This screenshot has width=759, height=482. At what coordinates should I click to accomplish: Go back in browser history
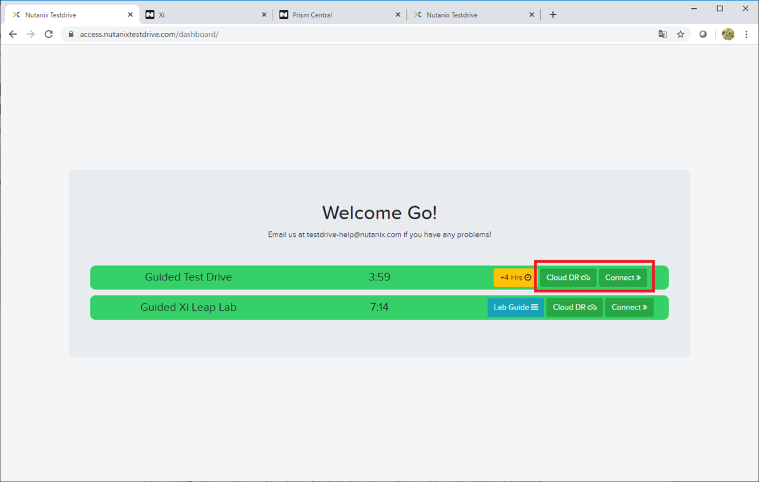pos(13,34)
